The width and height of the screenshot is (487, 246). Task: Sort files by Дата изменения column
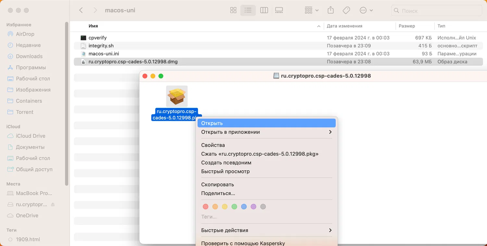344,26
